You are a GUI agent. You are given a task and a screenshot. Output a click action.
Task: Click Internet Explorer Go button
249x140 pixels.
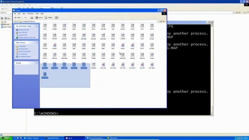[x=238, y=12]
